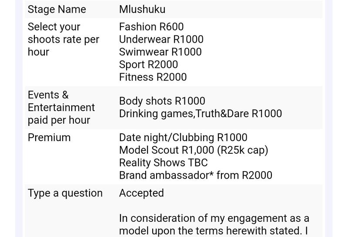Click the Type a question label
This screenshot has width=348, height=237.
(65, 193)
